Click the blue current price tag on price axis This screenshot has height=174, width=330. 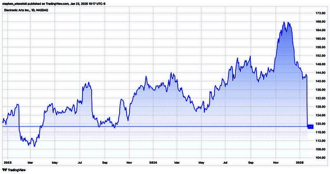311,126
